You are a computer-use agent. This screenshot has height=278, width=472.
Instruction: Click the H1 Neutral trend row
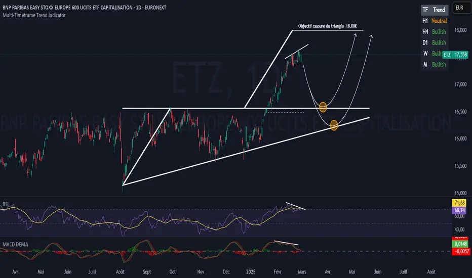tap(435, 21)
